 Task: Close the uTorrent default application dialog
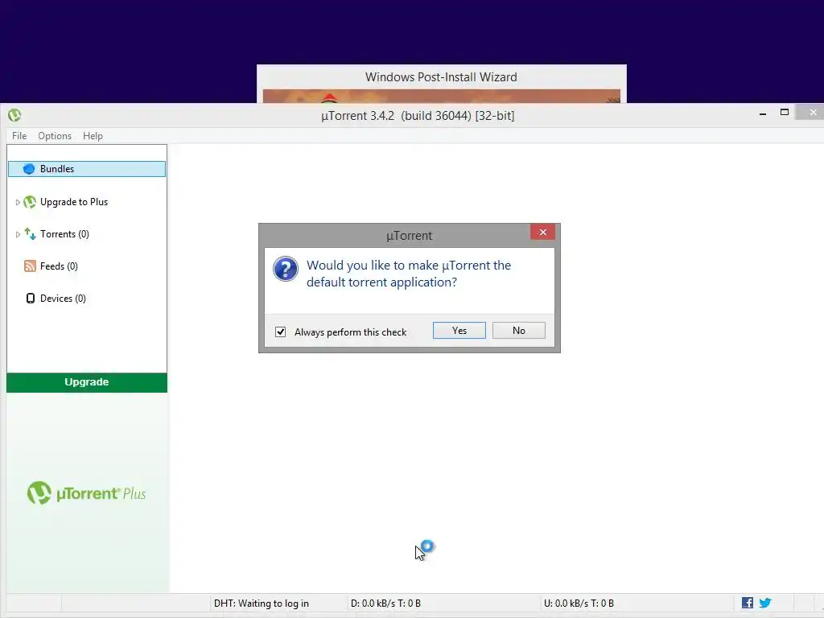tap(543, 232)
